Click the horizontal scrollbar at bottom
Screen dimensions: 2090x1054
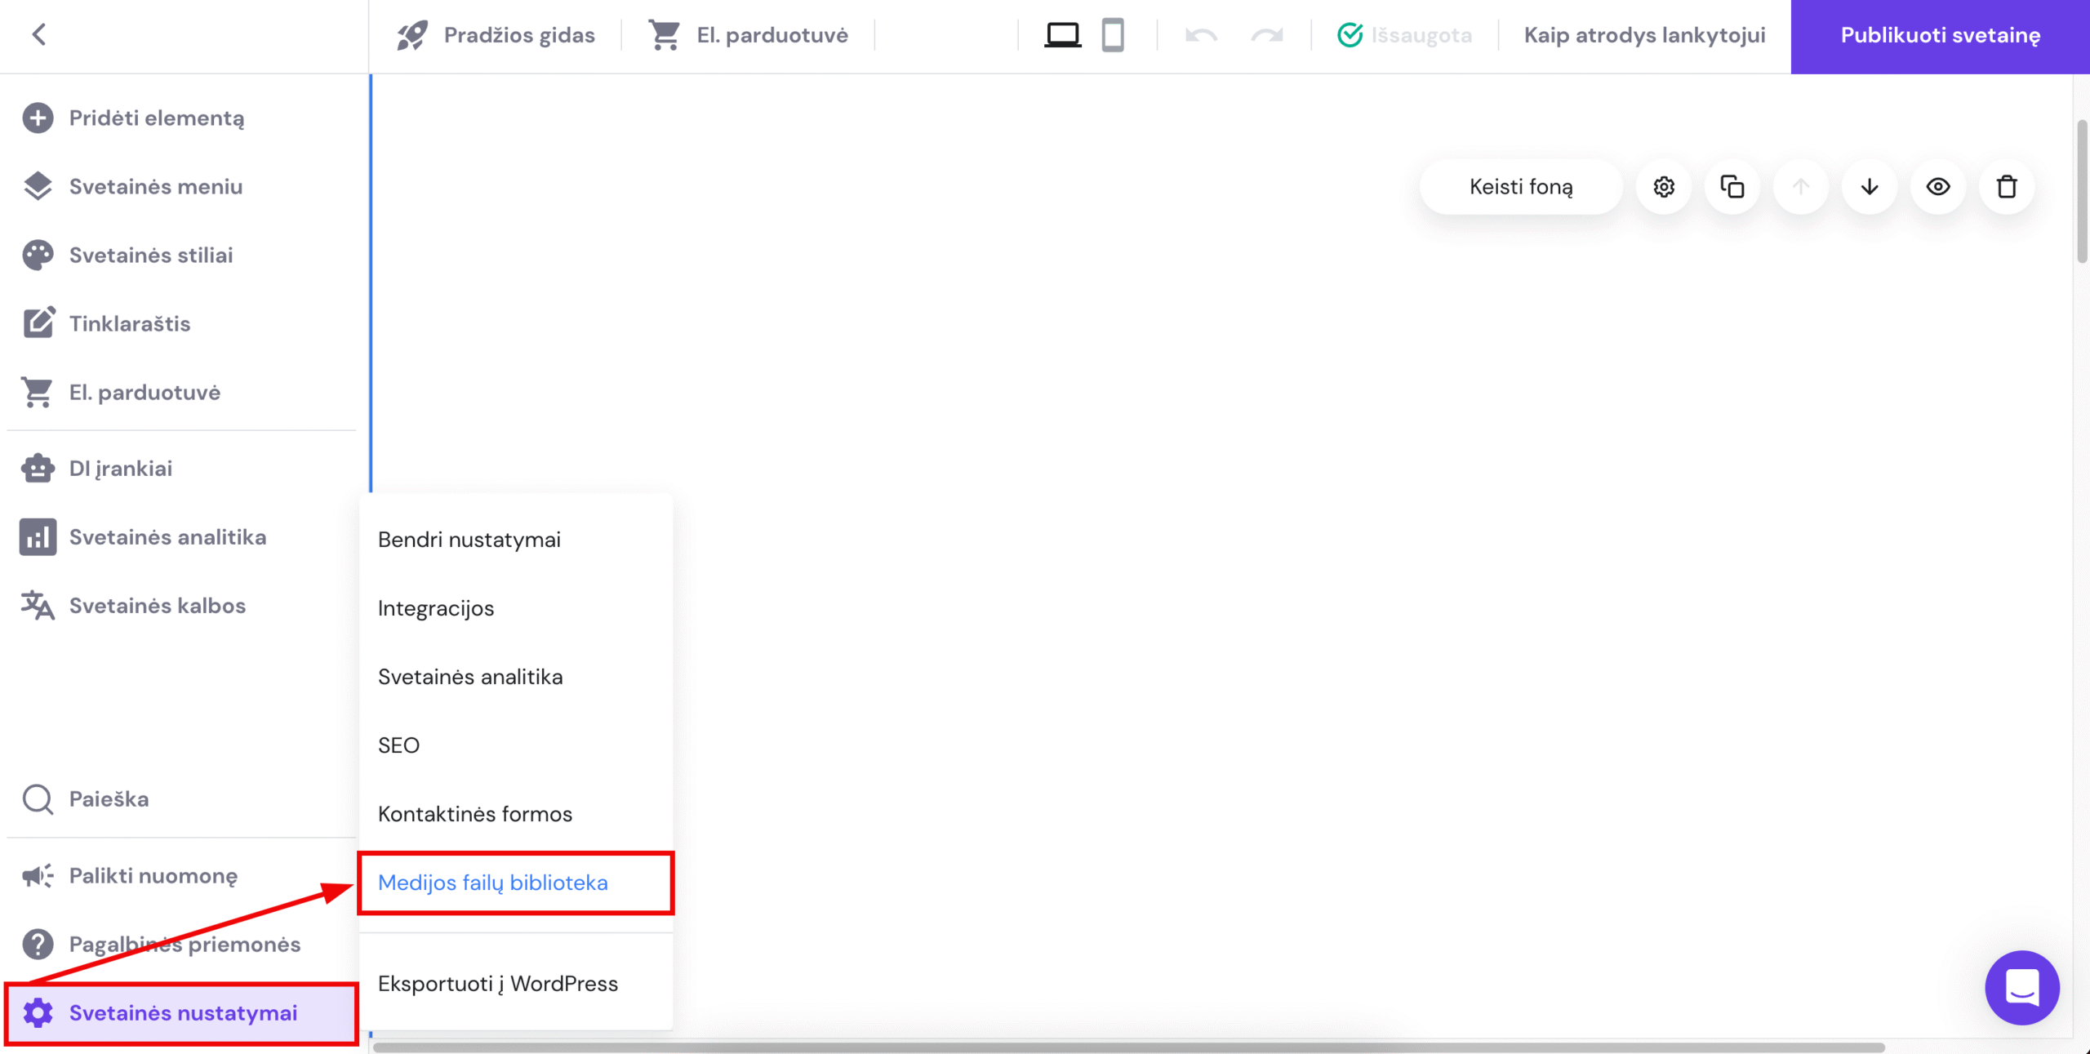(1127, 1047)
